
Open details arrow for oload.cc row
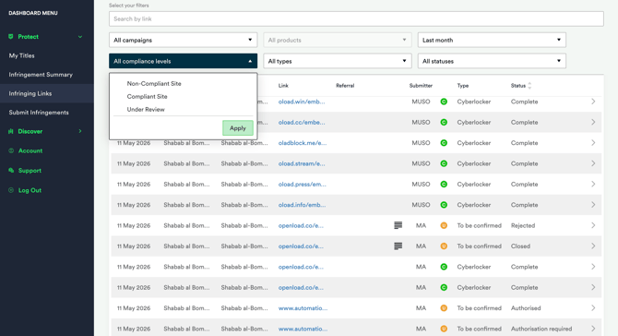coord(593,122)
